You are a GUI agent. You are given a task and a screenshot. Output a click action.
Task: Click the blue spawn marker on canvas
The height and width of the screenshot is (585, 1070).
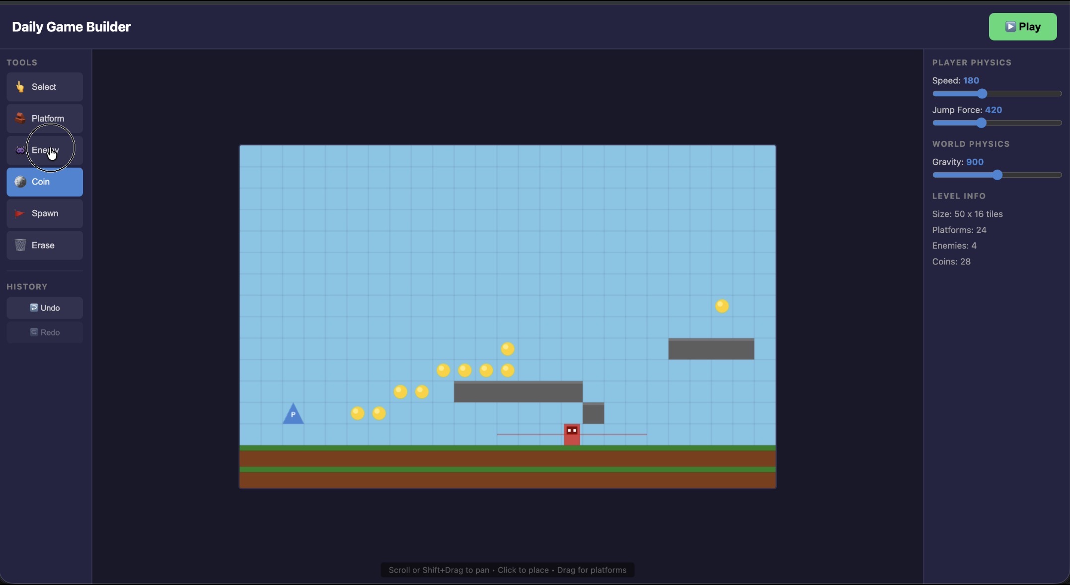pos(293,414)
